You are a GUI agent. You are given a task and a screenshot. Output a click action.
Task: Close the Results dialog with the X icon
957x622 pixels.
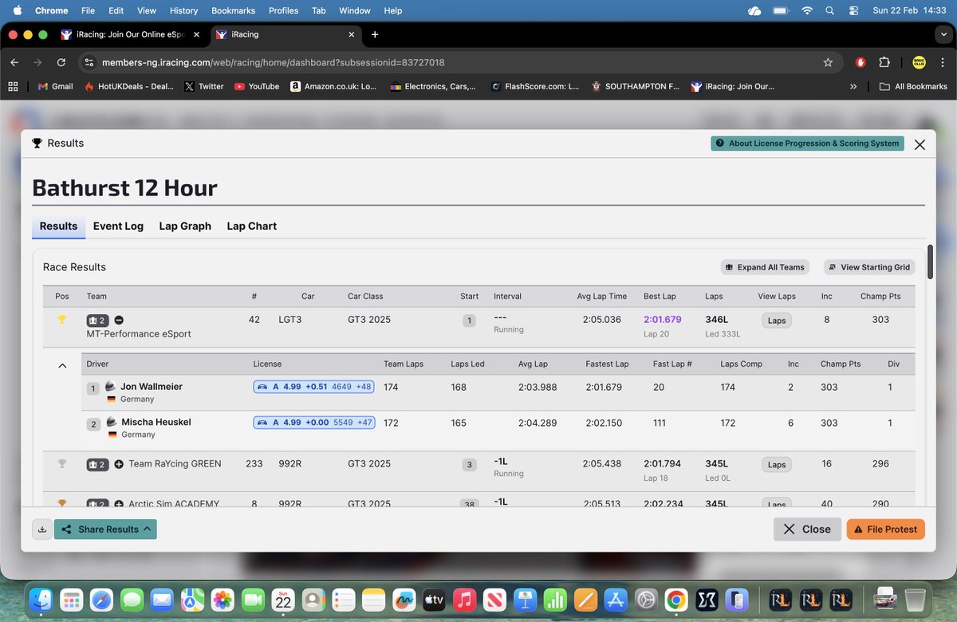(x=920, y=144)
